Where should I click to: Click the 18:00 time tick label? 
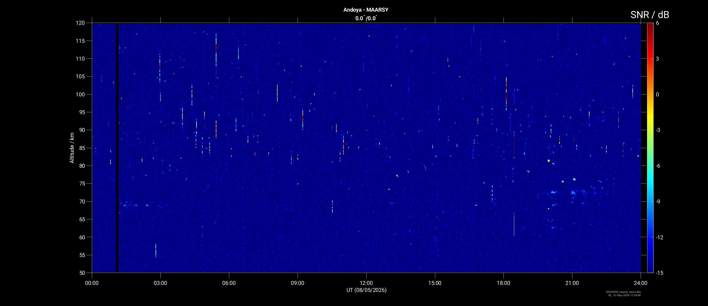click(504, 283)
